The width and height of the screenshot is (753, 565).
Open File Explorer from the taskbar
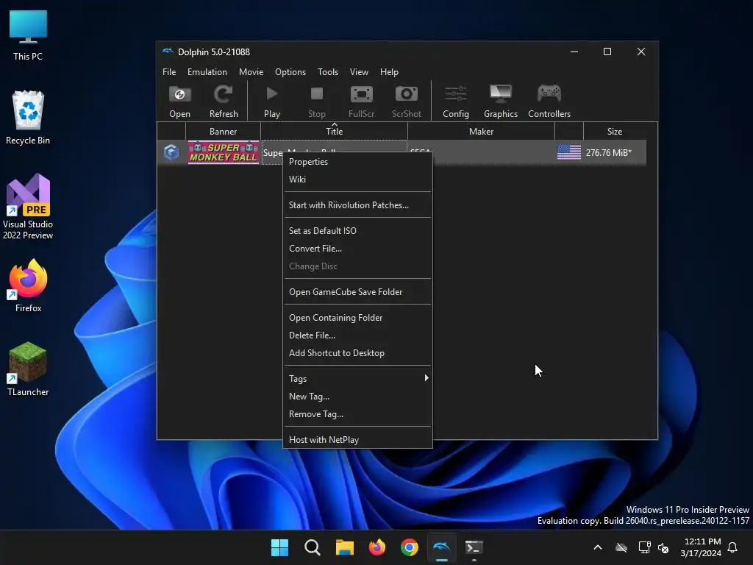[x=344, y=547]
